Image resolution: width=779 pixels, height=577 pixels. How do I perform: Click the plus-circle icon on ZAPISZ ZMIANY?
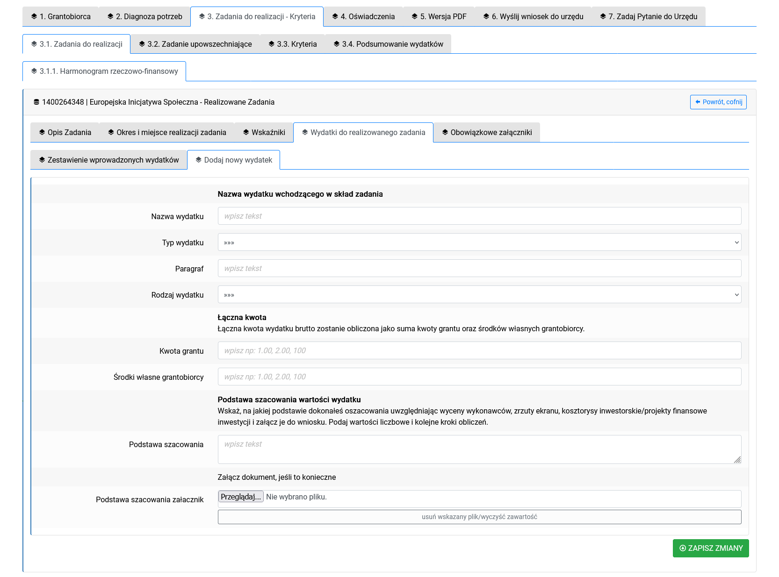(682, 548)
